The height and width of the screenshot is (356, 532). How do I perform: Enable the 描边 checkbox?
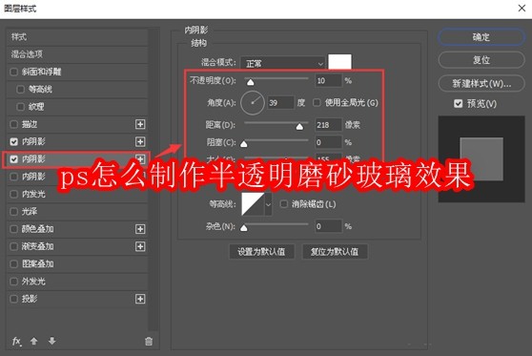click(14, 124)
